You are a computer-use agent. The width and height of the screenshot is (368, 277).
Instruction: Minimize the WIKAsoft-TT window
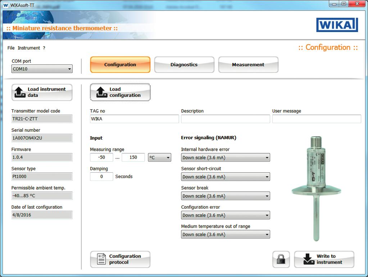coord(334,4)
